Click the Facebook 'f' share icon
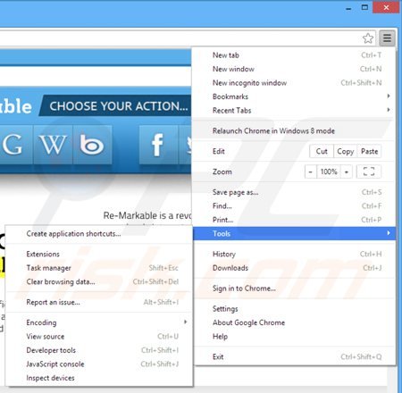This screenshot has width=402, height=393. click(x=158, y=145)
